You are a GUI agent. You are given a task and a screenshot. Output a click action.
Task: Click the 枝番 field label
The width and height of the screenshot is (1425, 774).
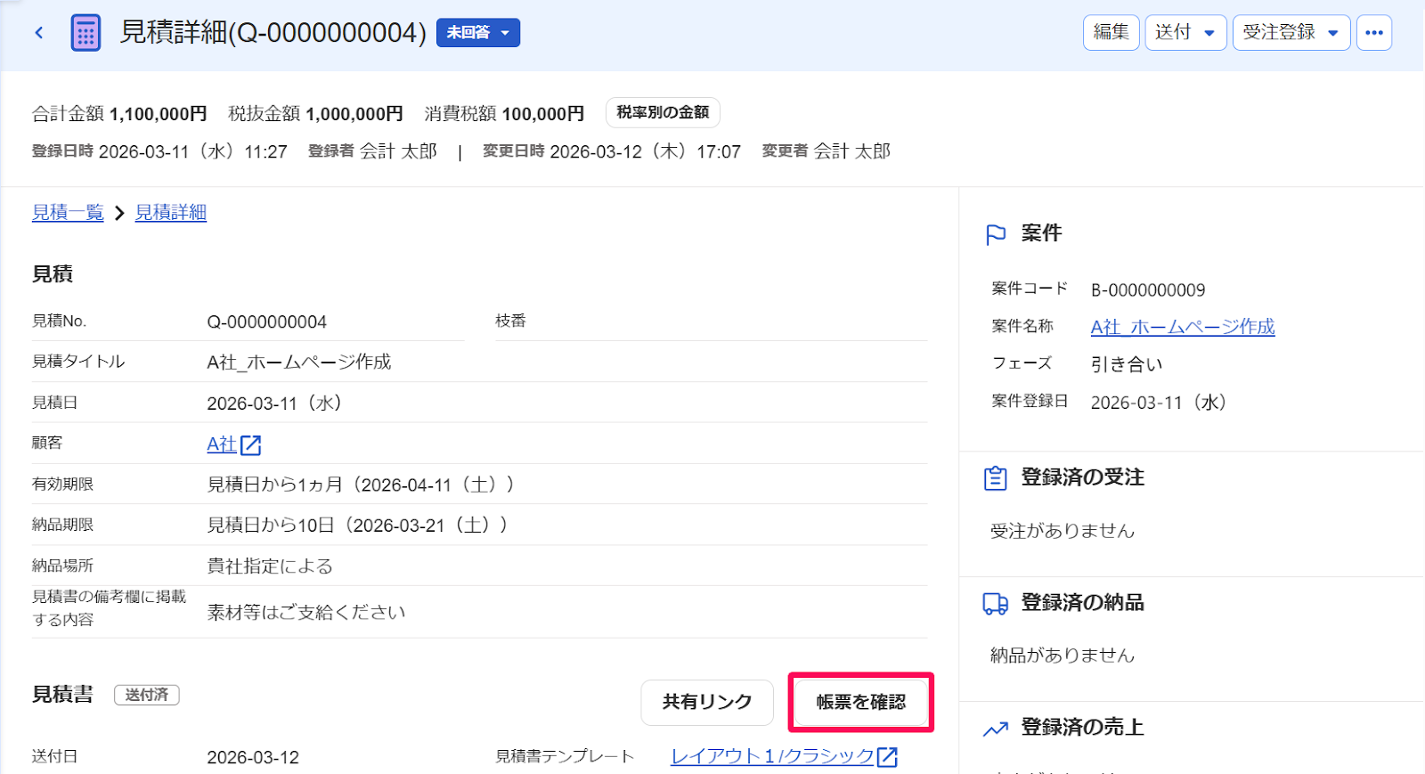[x=510, y=321]
